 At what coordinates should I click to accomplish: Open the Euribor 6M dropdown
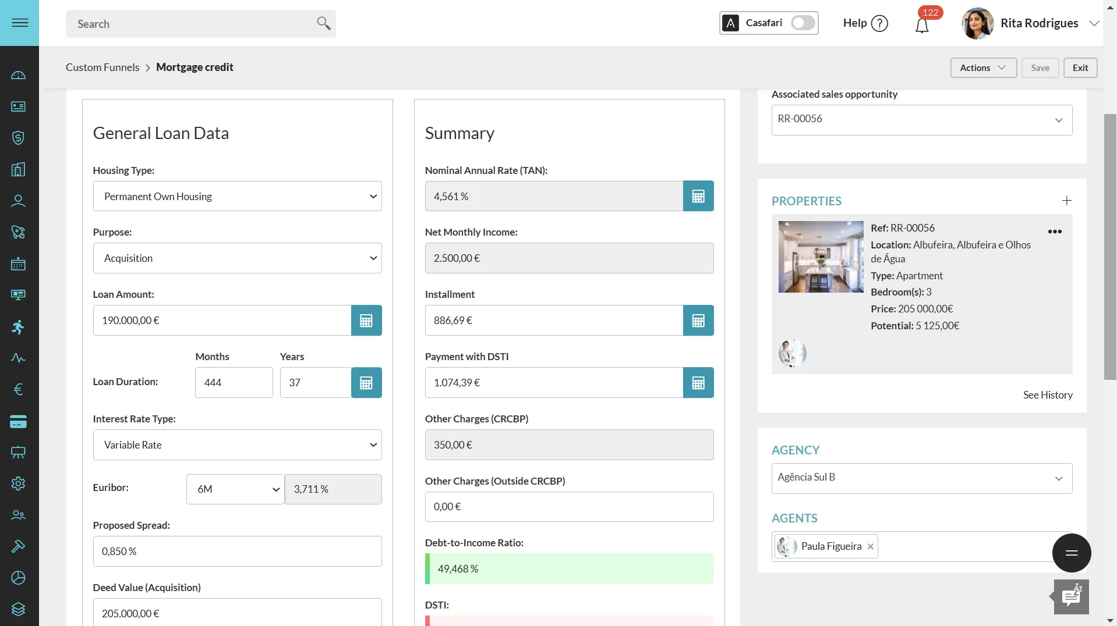235,489
